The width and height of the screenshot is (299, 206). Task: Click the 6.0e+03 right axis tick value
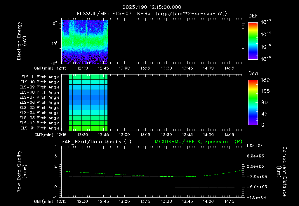click(x=255, y=156)
